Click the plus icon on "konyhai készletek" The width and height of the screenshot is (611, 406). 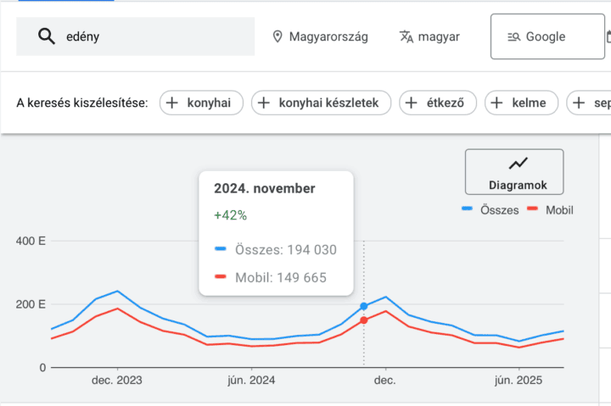pos(264,103)
